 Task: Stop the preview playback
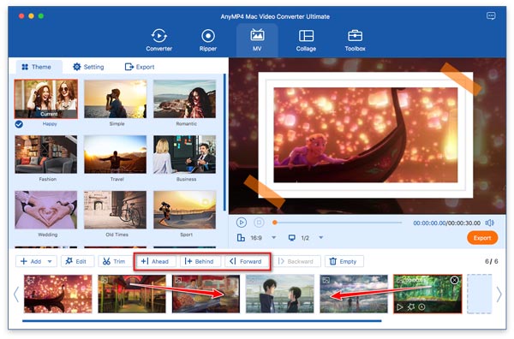pos(259,223)
